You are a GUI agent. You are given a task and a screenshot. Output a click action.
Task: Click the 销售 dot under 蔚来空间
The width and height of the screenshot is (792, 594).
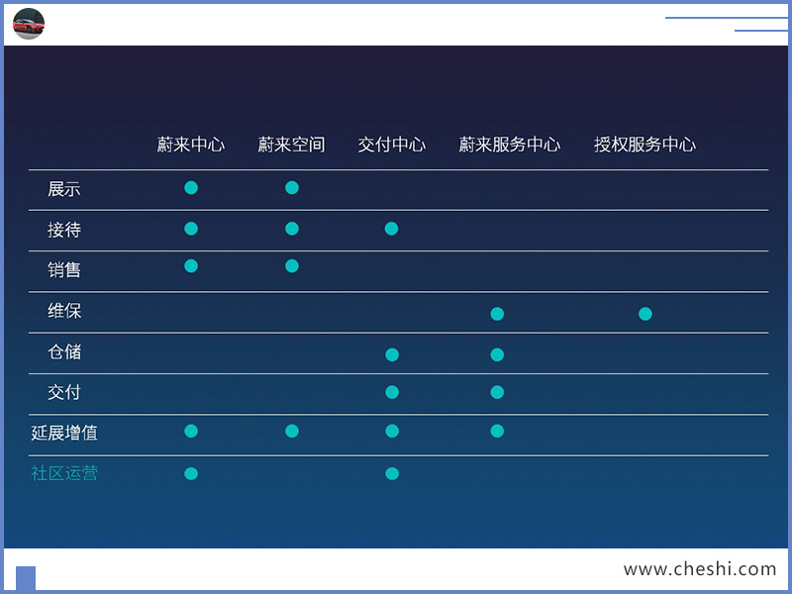292,266
